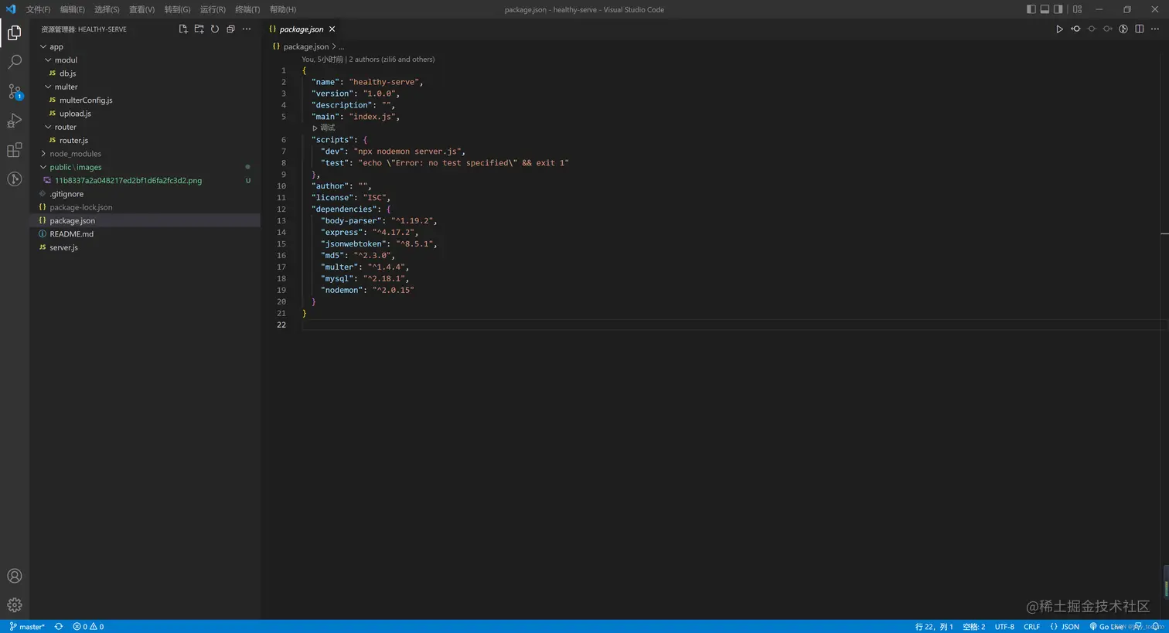Synchronize changes icon in status bar
This screenshot has height=633, width=1169.
tap(58, 627)
